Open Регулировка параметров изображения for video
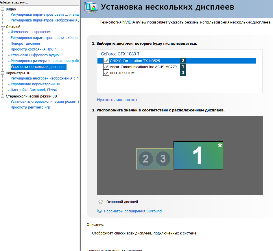 coord(45,20)
